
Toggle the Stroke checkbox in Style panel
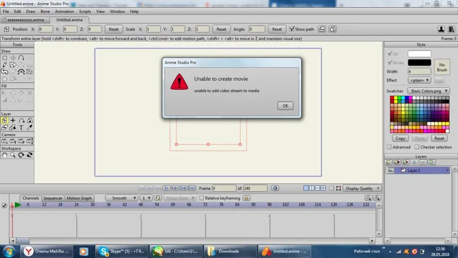tap(389, 62)
